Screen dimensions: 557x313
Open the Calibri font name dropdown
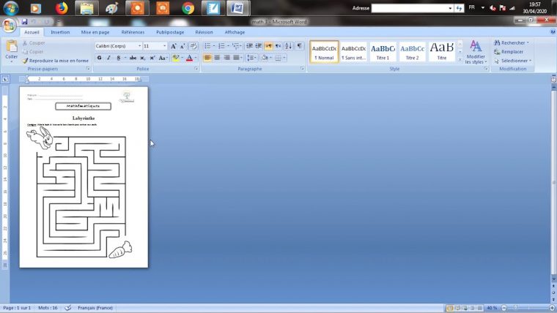[x=117, y=46]
